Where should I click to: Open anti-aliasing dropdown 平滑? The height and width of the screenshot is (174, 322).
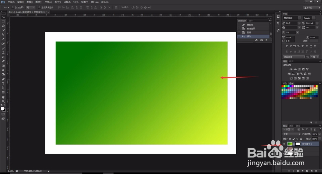pyautogui.click(x=314, y=57)
